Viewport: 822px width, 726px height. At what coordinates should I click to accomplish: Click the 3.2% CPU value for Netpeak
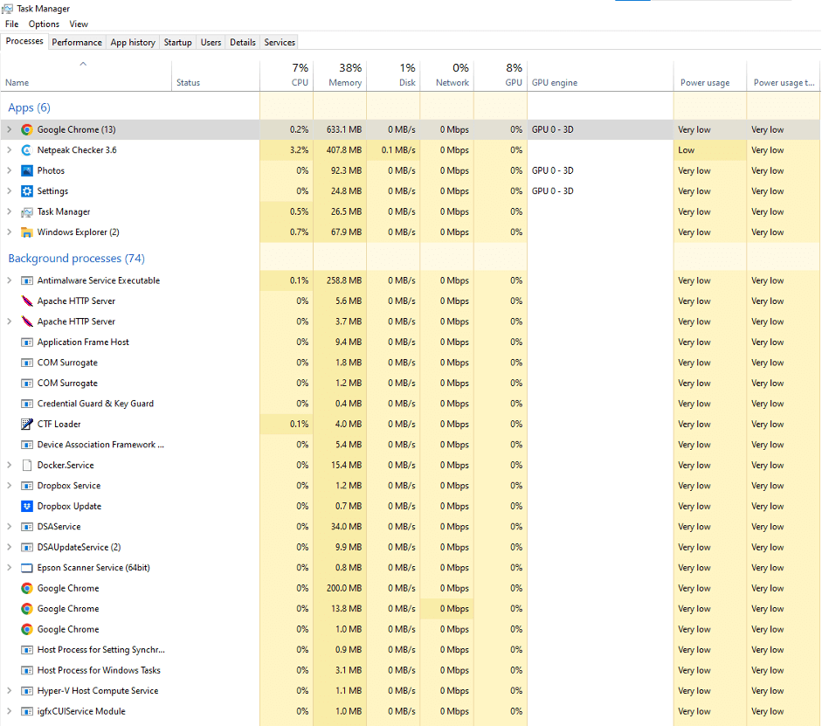(299, 150)
